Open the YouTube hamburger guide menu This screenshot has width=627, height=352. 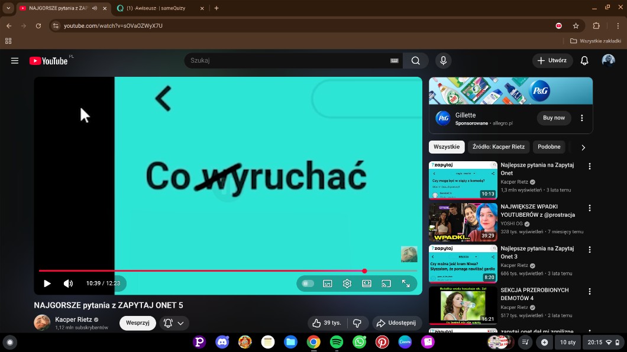(x=15, y=60)
